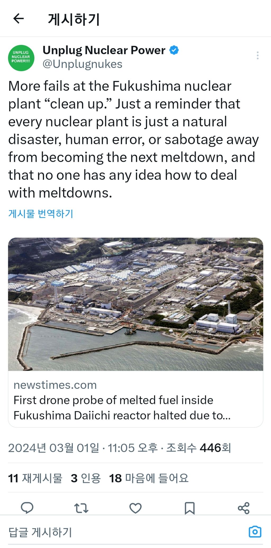View the 3 인용 quotes list
Image resolution: width=271 pixels, height=548 pixels.
click(86, 478)
